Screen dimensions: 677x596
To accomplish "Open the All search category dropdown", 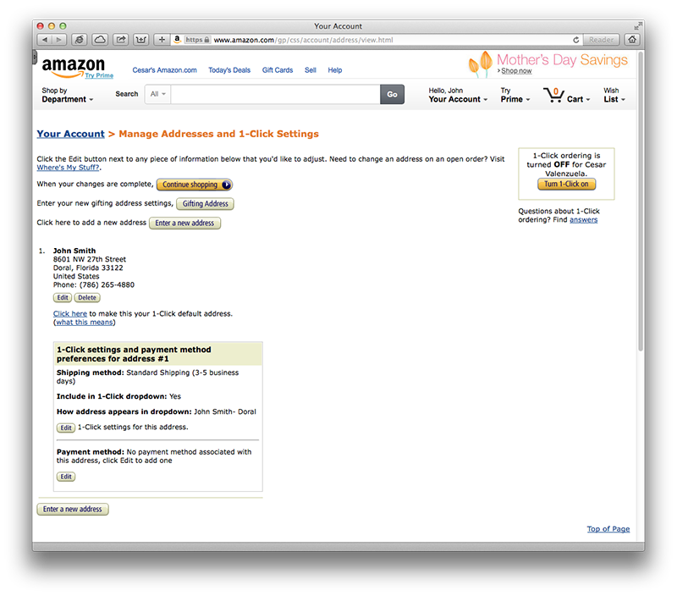I will tap(158, 94).
